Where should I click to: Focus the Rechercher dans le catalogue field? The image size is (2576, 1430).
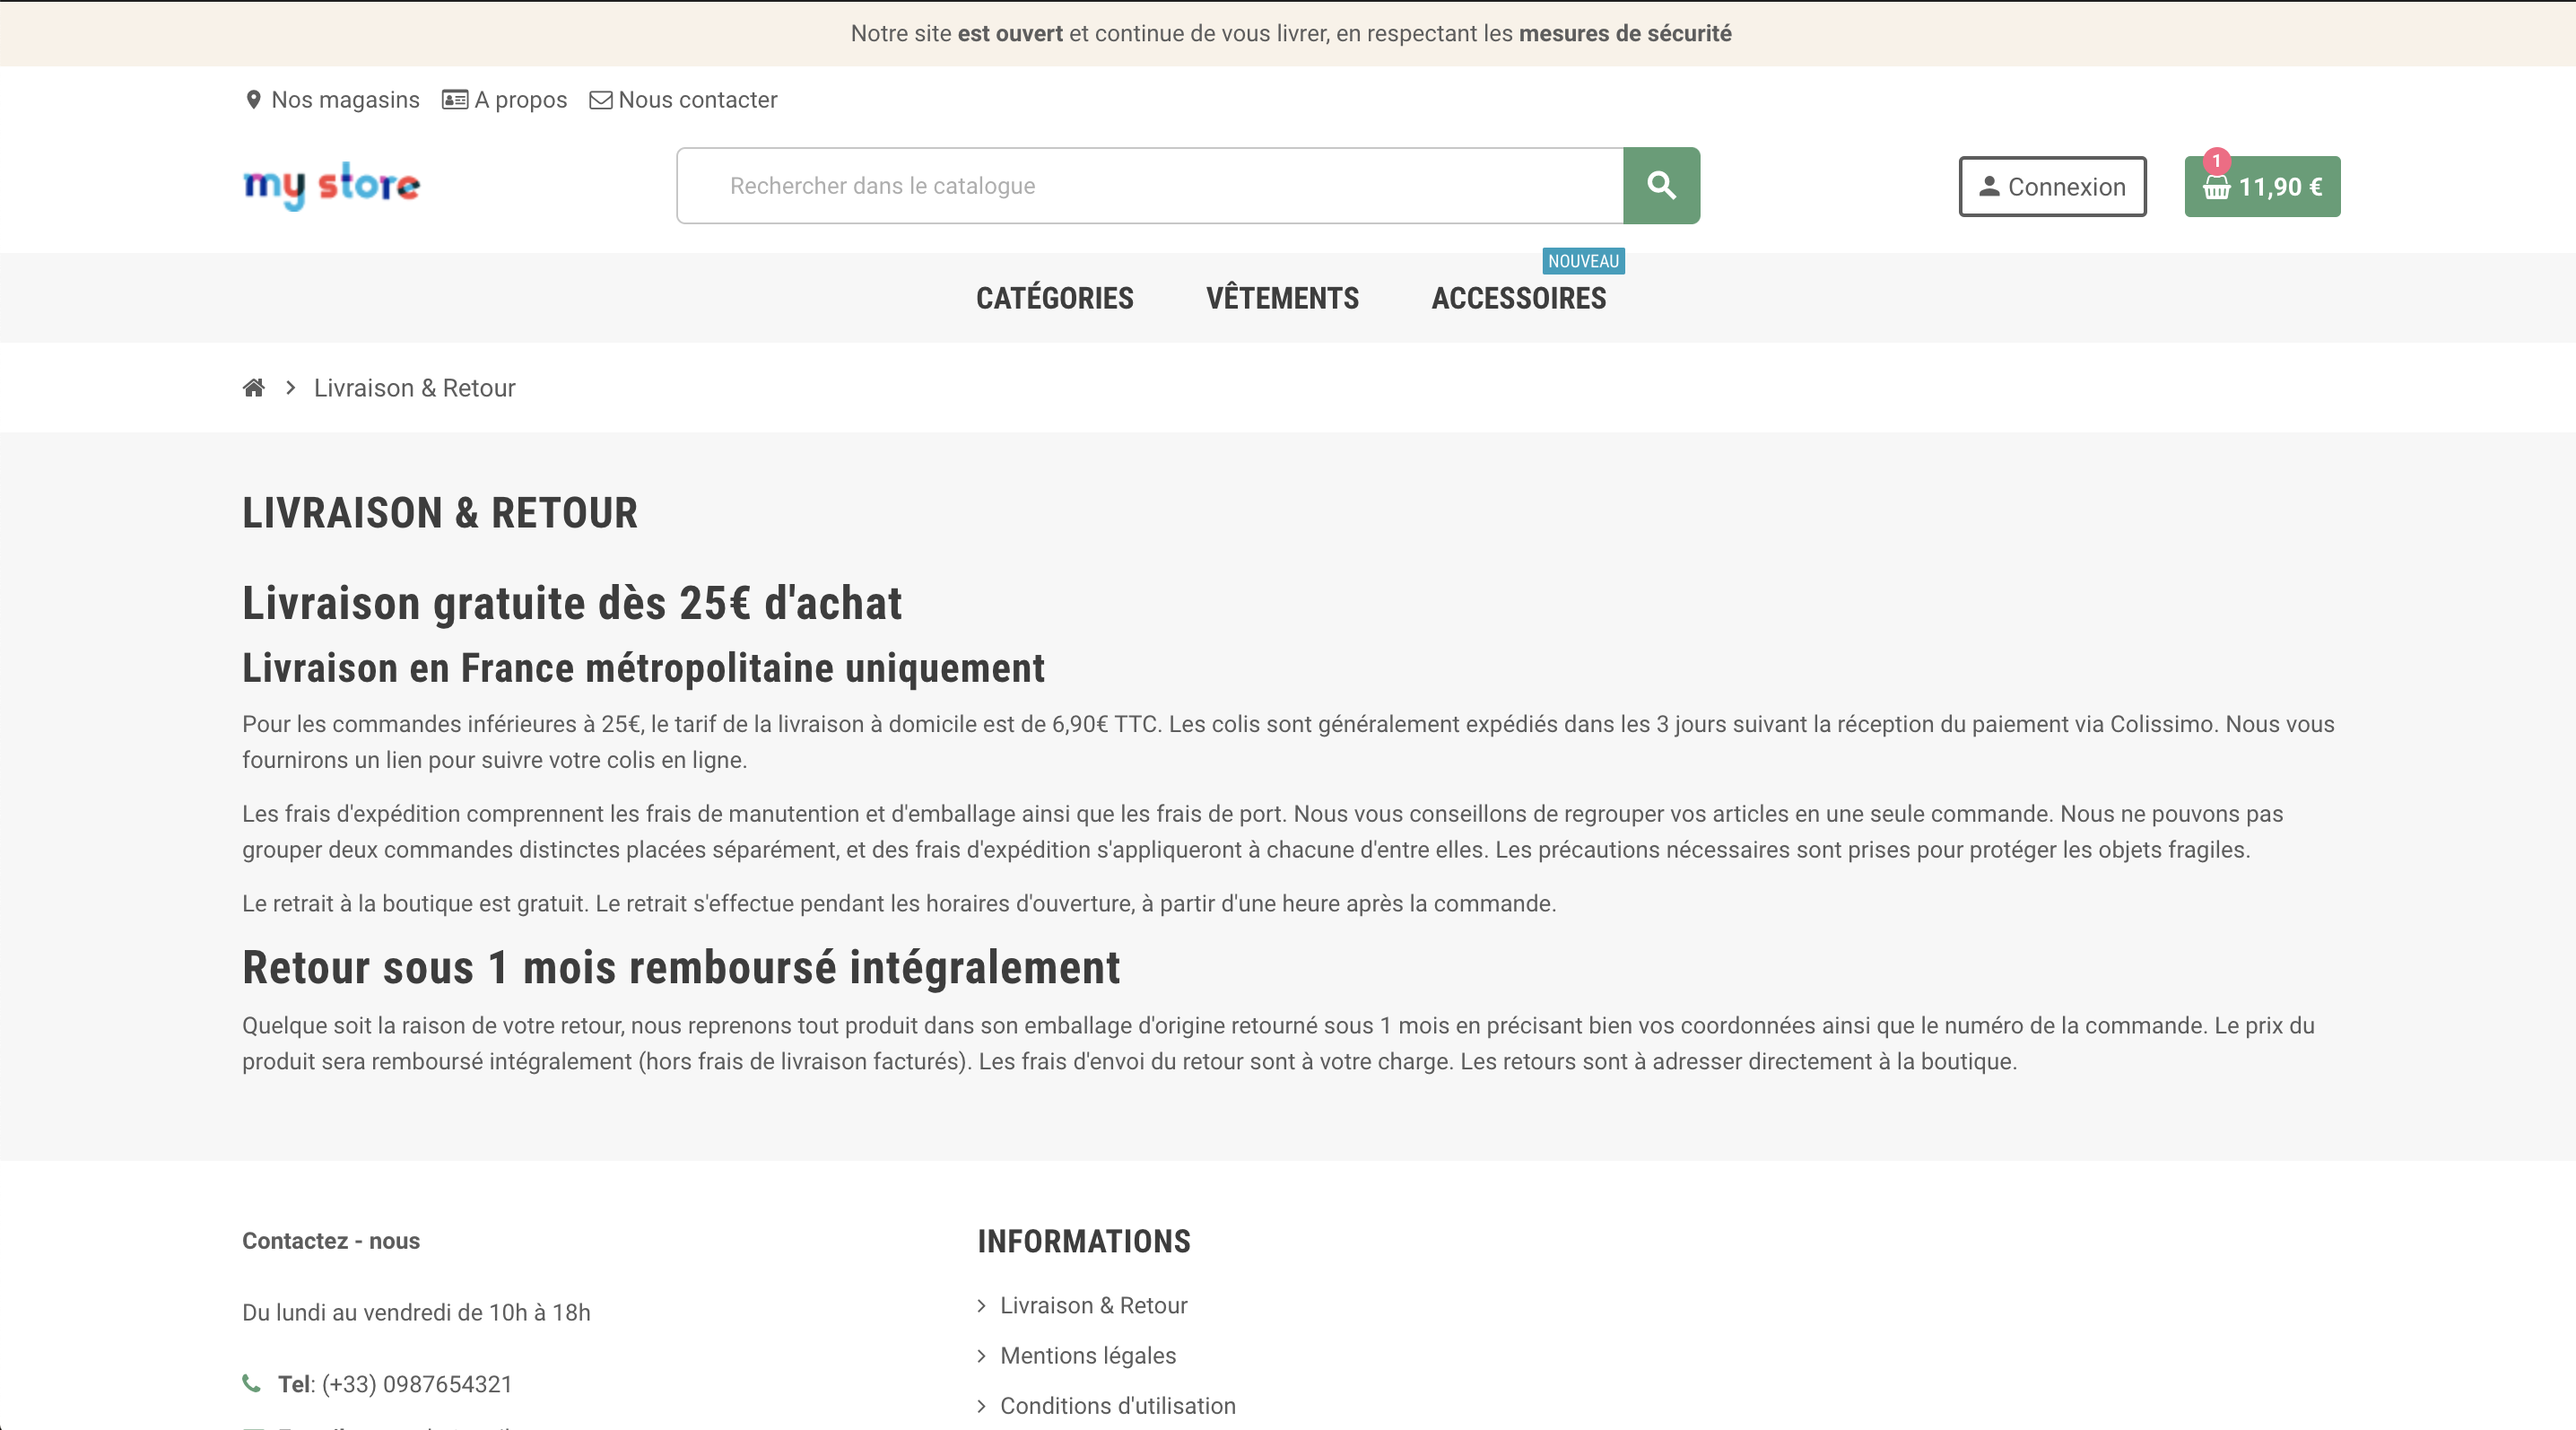pyautogui.click(x=1150, y=186)
